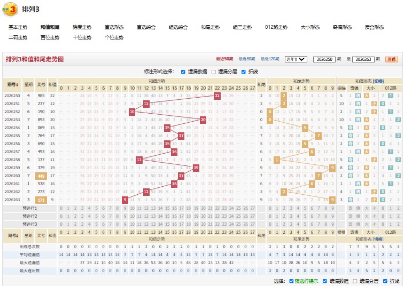Show the 最近120期 results
This screenshot has width=404, height=286.
270,59
